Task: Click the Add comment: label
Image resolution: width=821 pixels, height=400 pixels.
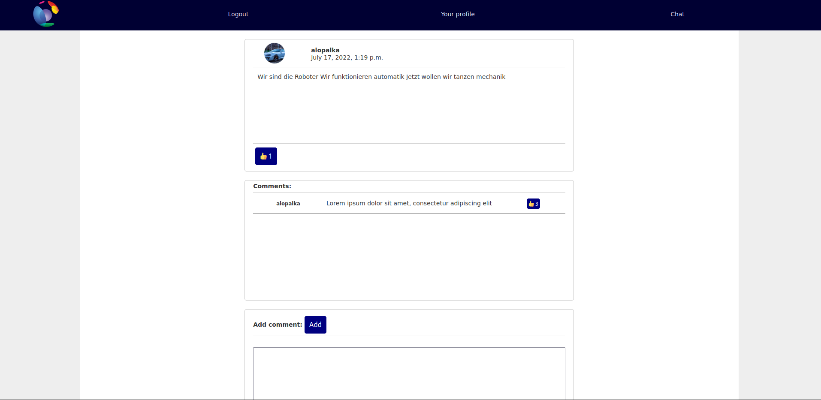Action: (278, 325)
